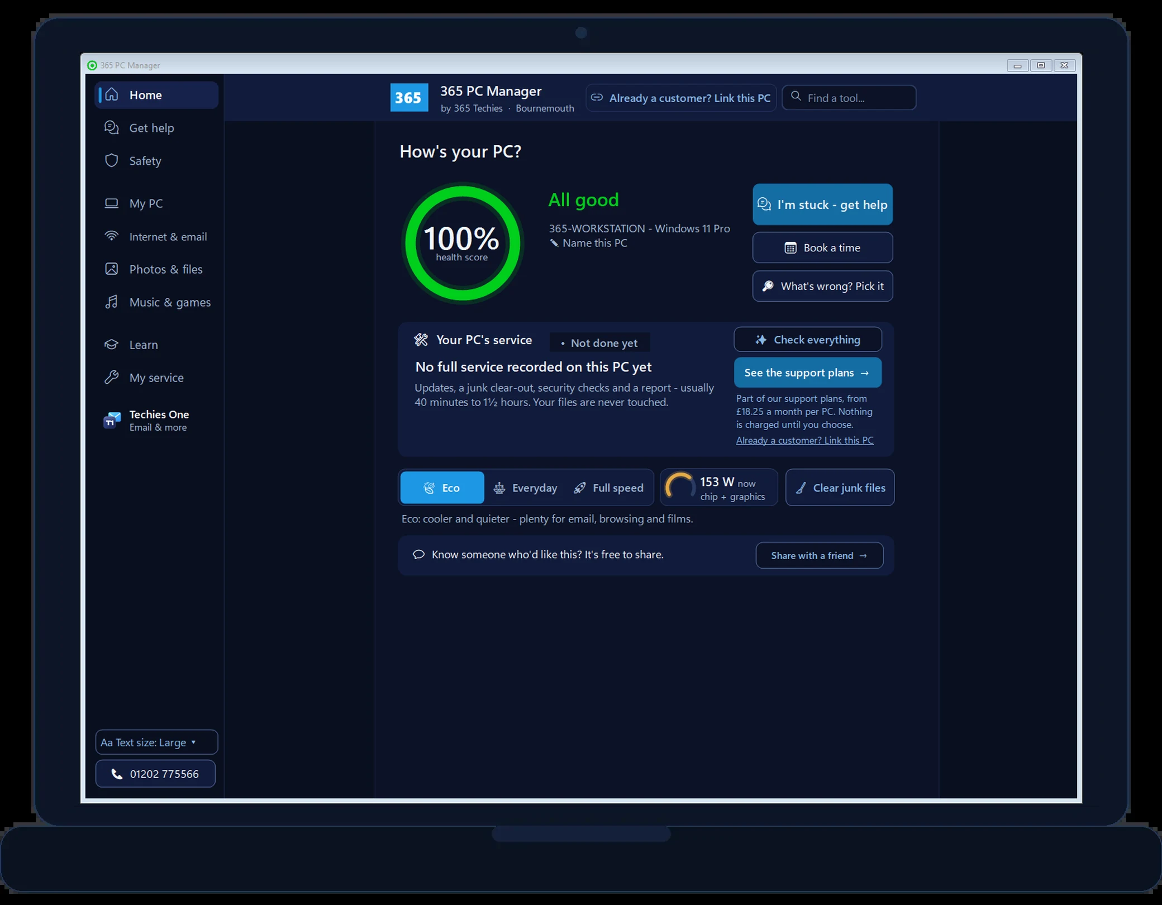1162x905 pixels.
Task: Select the Everyday power mode
Action: 526,488
